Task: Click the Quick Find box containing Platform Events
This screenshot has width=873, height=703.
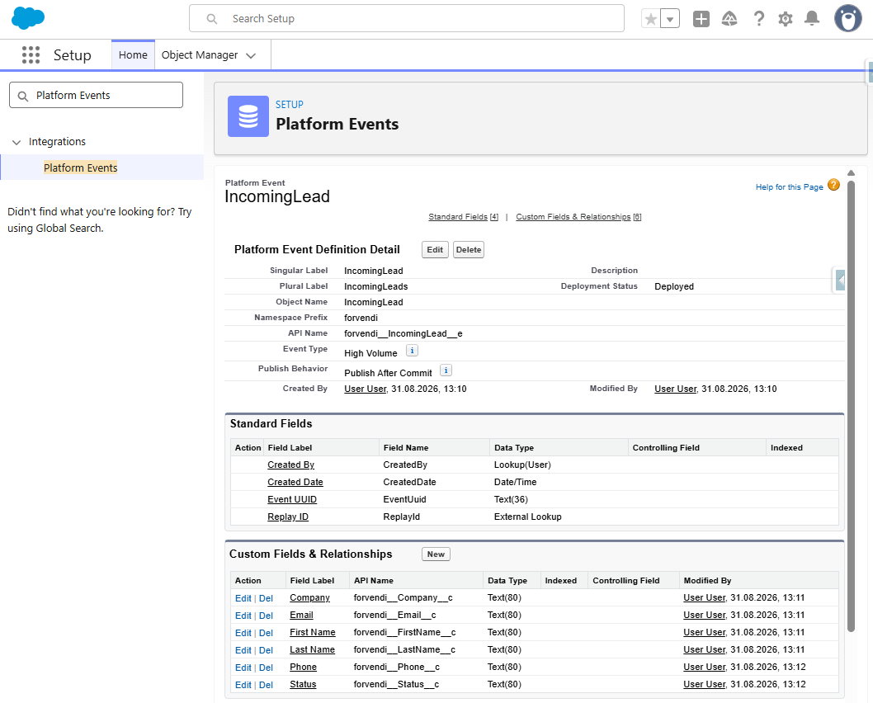Action: tap(96, 95)
